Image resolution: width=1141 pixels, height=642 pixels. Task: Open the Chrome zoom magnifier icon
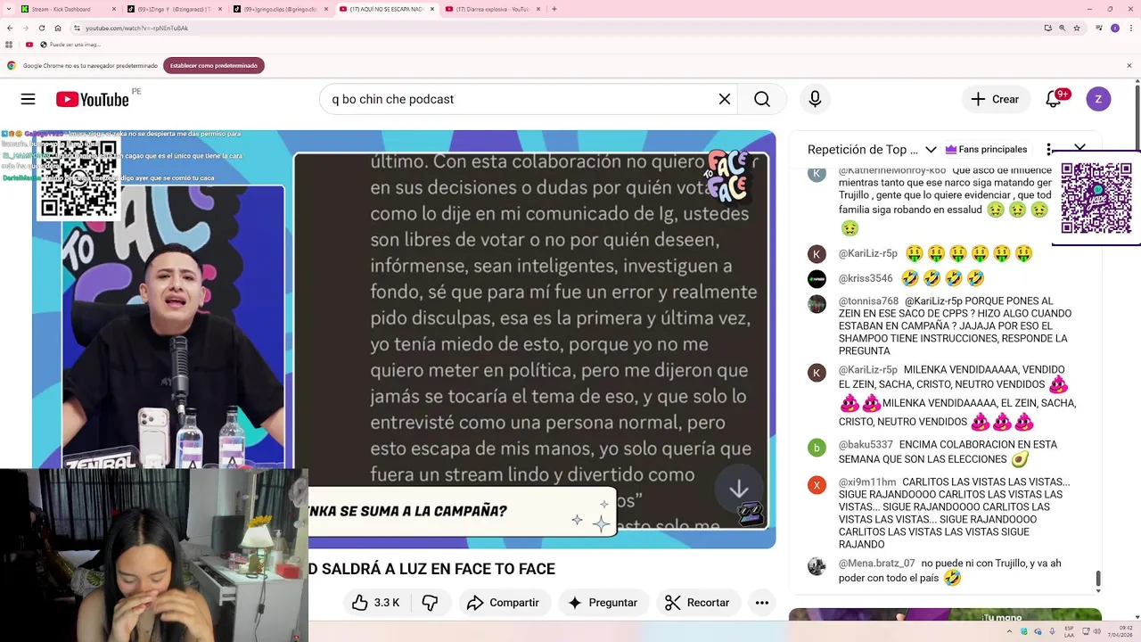[1063, 28]
